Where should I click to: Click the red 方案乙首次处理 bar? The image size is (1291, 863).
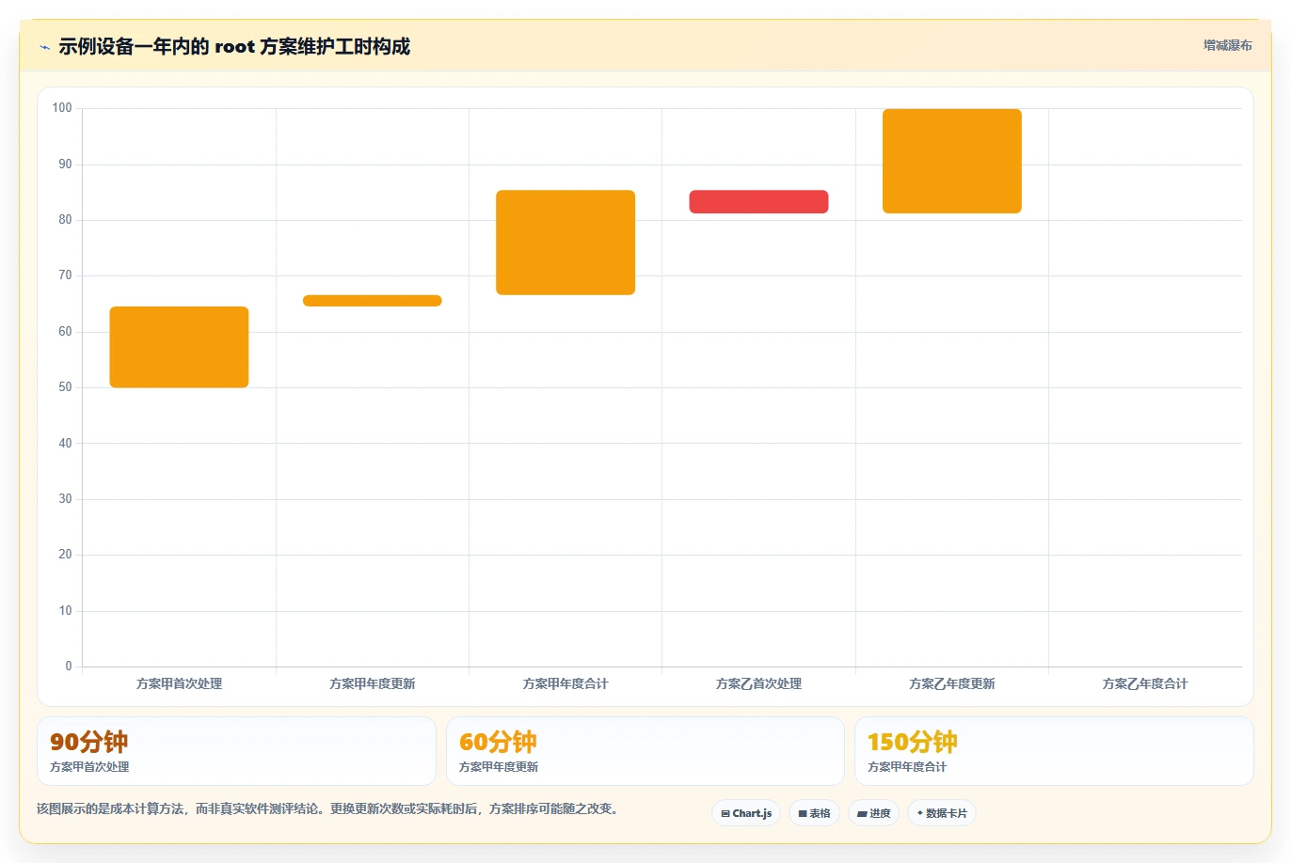(758, 202)
